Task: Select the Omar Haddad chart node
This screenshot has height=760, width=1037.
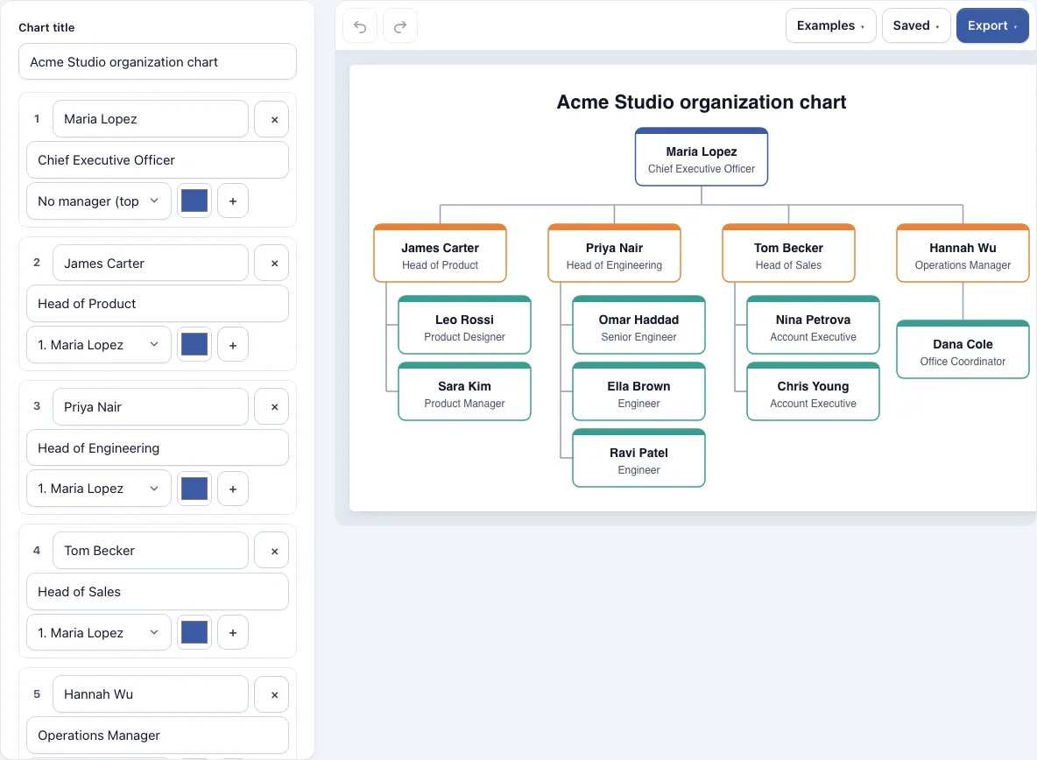Action: [x=638, y=325]
